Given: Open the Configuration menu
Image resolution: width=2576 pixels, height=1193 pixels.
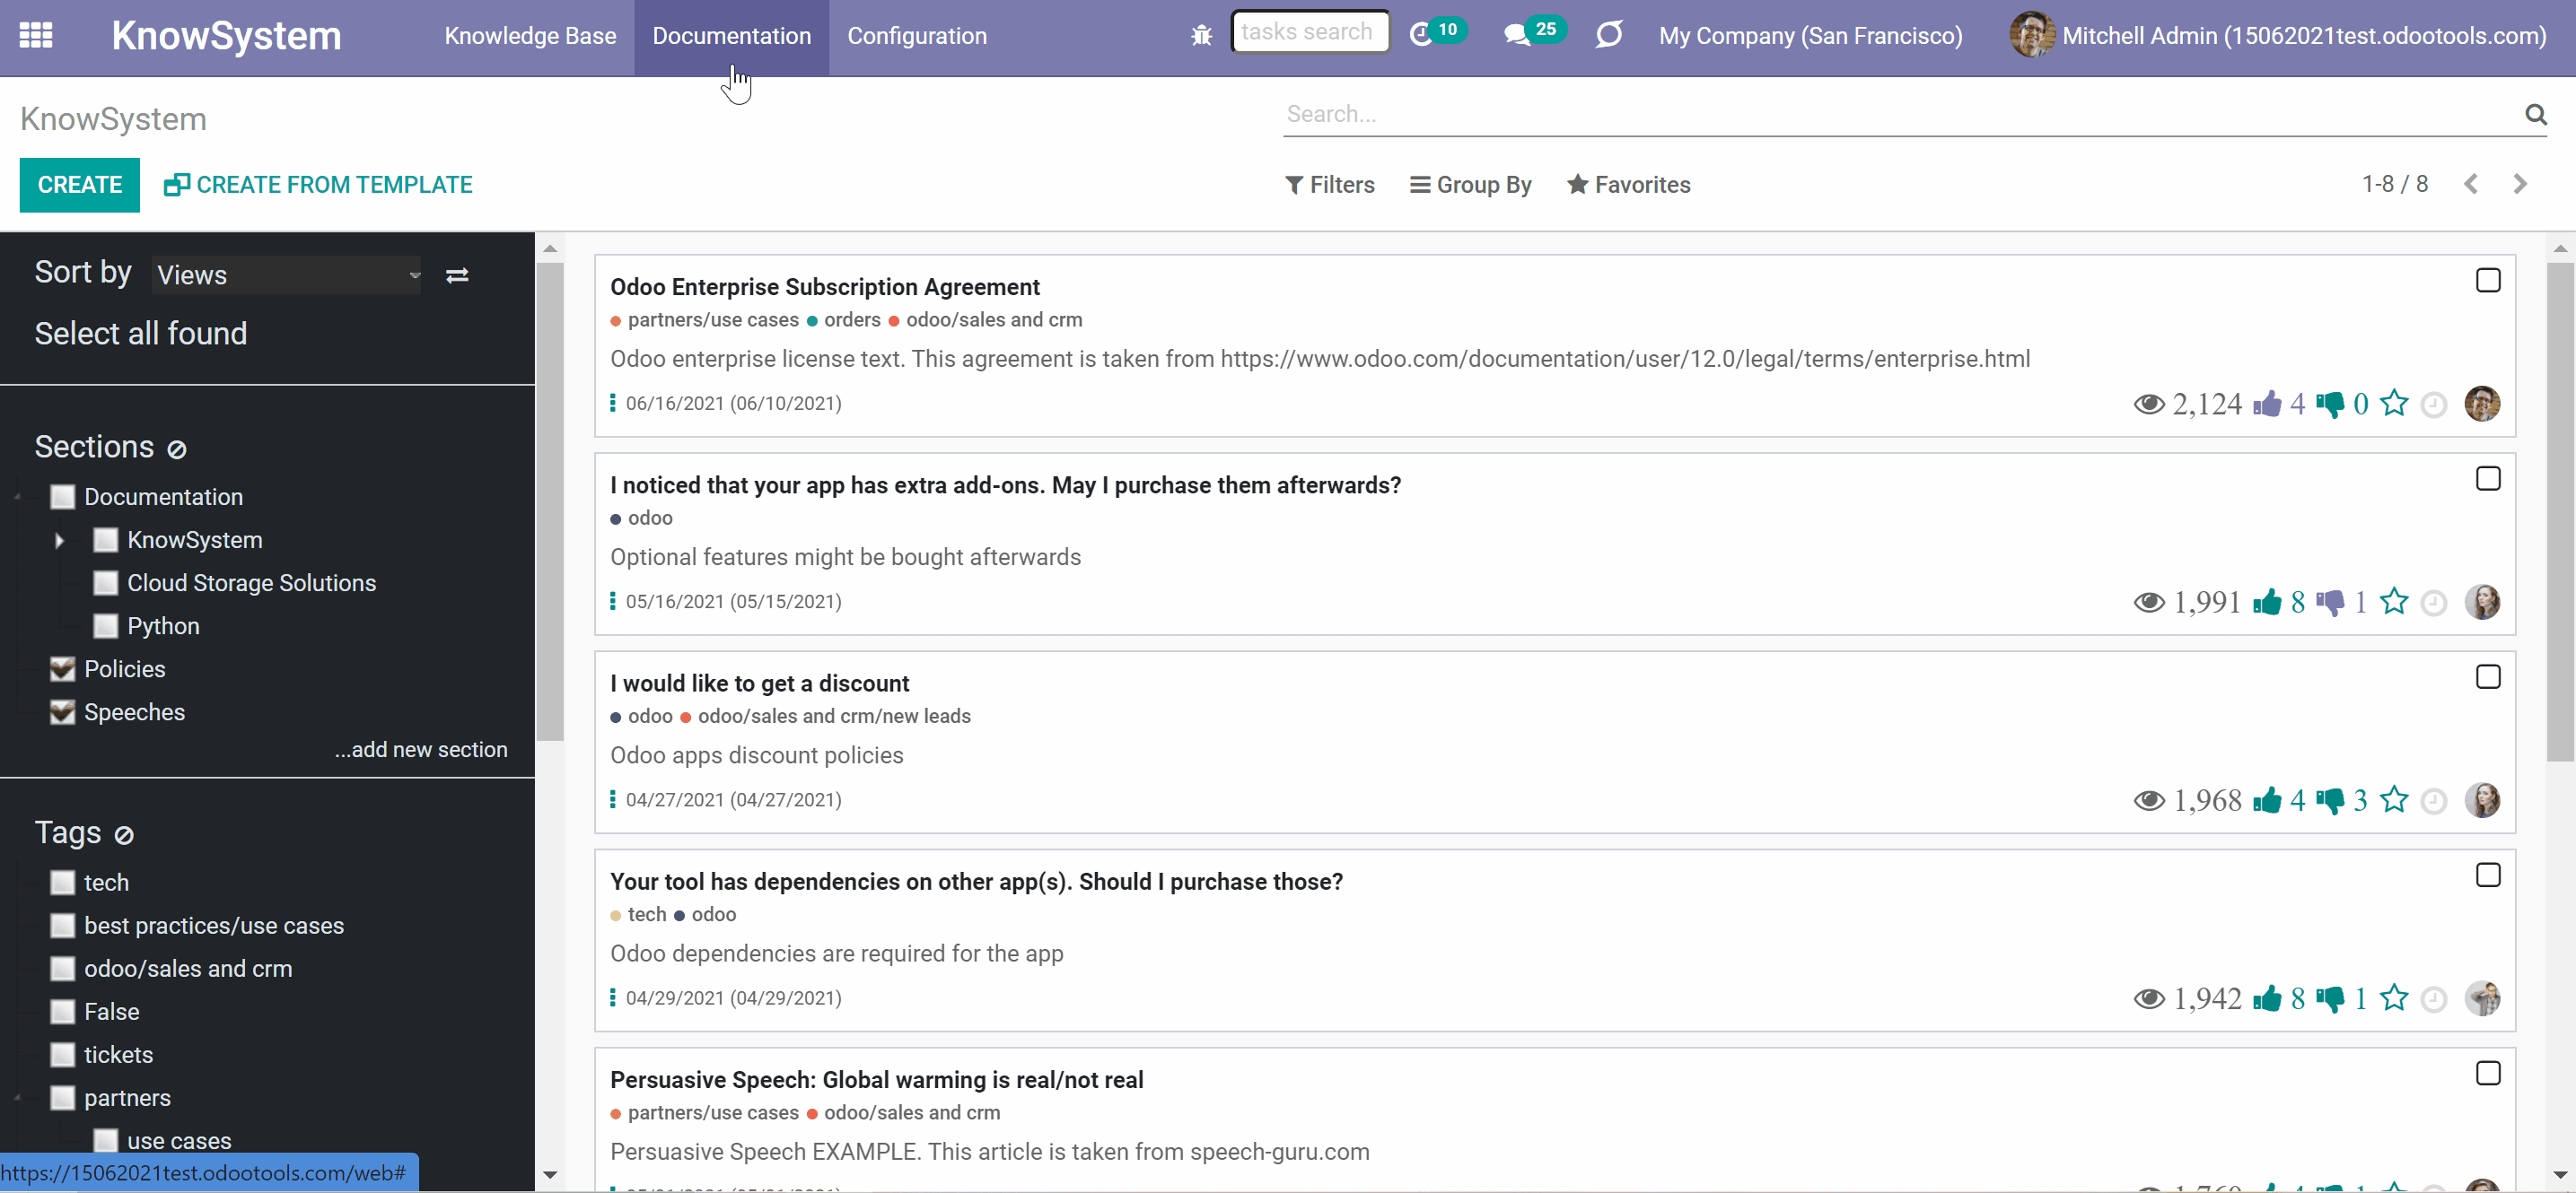Looking at the screenshot, I should pyautogui.click(x=917, y=36).
